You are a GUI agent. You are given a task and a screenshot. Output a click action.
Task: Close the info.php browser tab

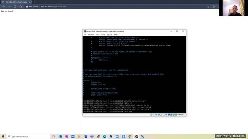[29, 2]
